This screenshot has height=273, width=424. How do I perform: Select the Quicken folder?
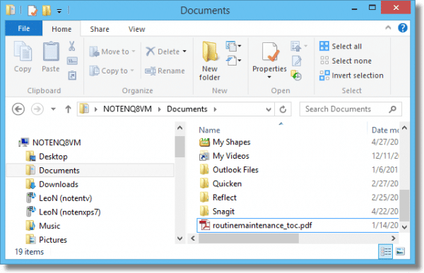(227, 183)
